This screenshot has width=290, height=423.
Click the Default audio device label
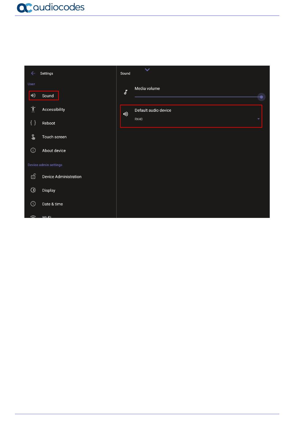click(153, 110)
